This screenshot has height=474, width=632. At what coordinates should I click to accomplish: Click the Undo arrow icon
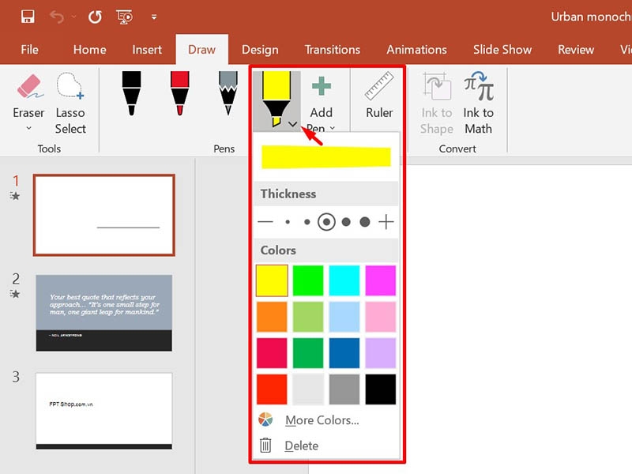click(x=57, y=17)
